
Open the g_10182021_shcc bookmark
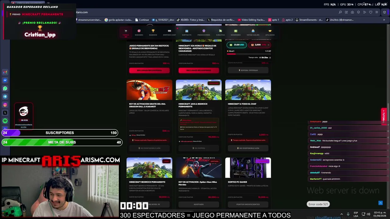click(x=163, y=20)
